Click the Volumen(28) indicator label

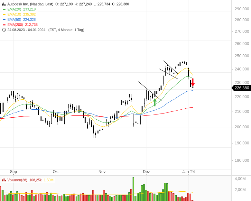[17, 180]
